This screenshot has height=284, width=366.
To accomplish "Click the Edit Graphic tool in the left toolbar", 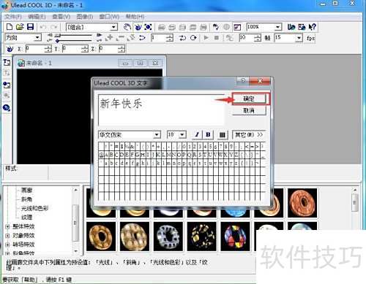I will (7, 96).
